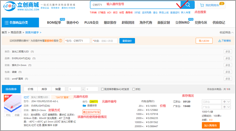Click the 新人专享 link
236x131 pixels.
186,13
